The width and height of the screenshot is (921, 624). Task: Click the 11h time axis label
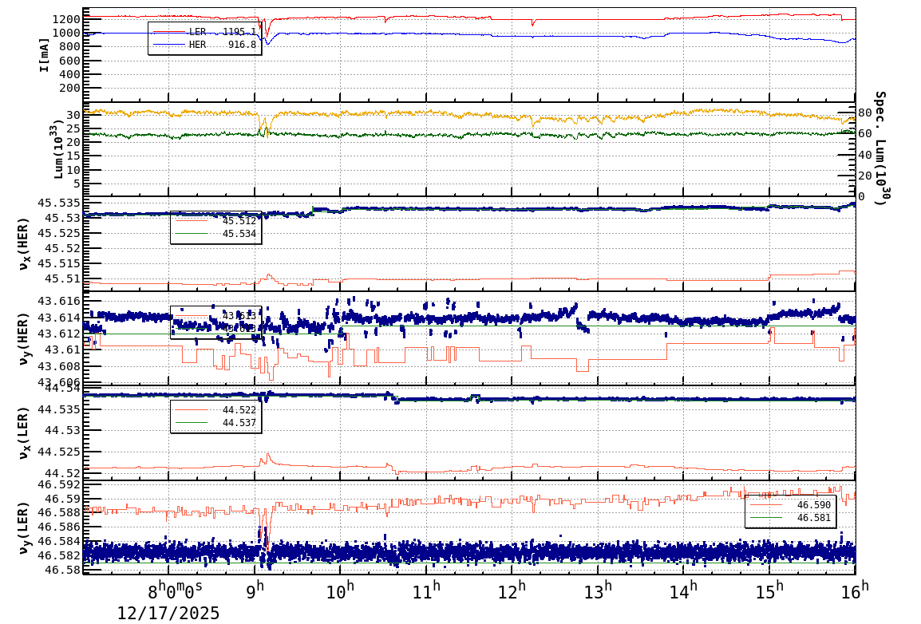click(426, 590)
